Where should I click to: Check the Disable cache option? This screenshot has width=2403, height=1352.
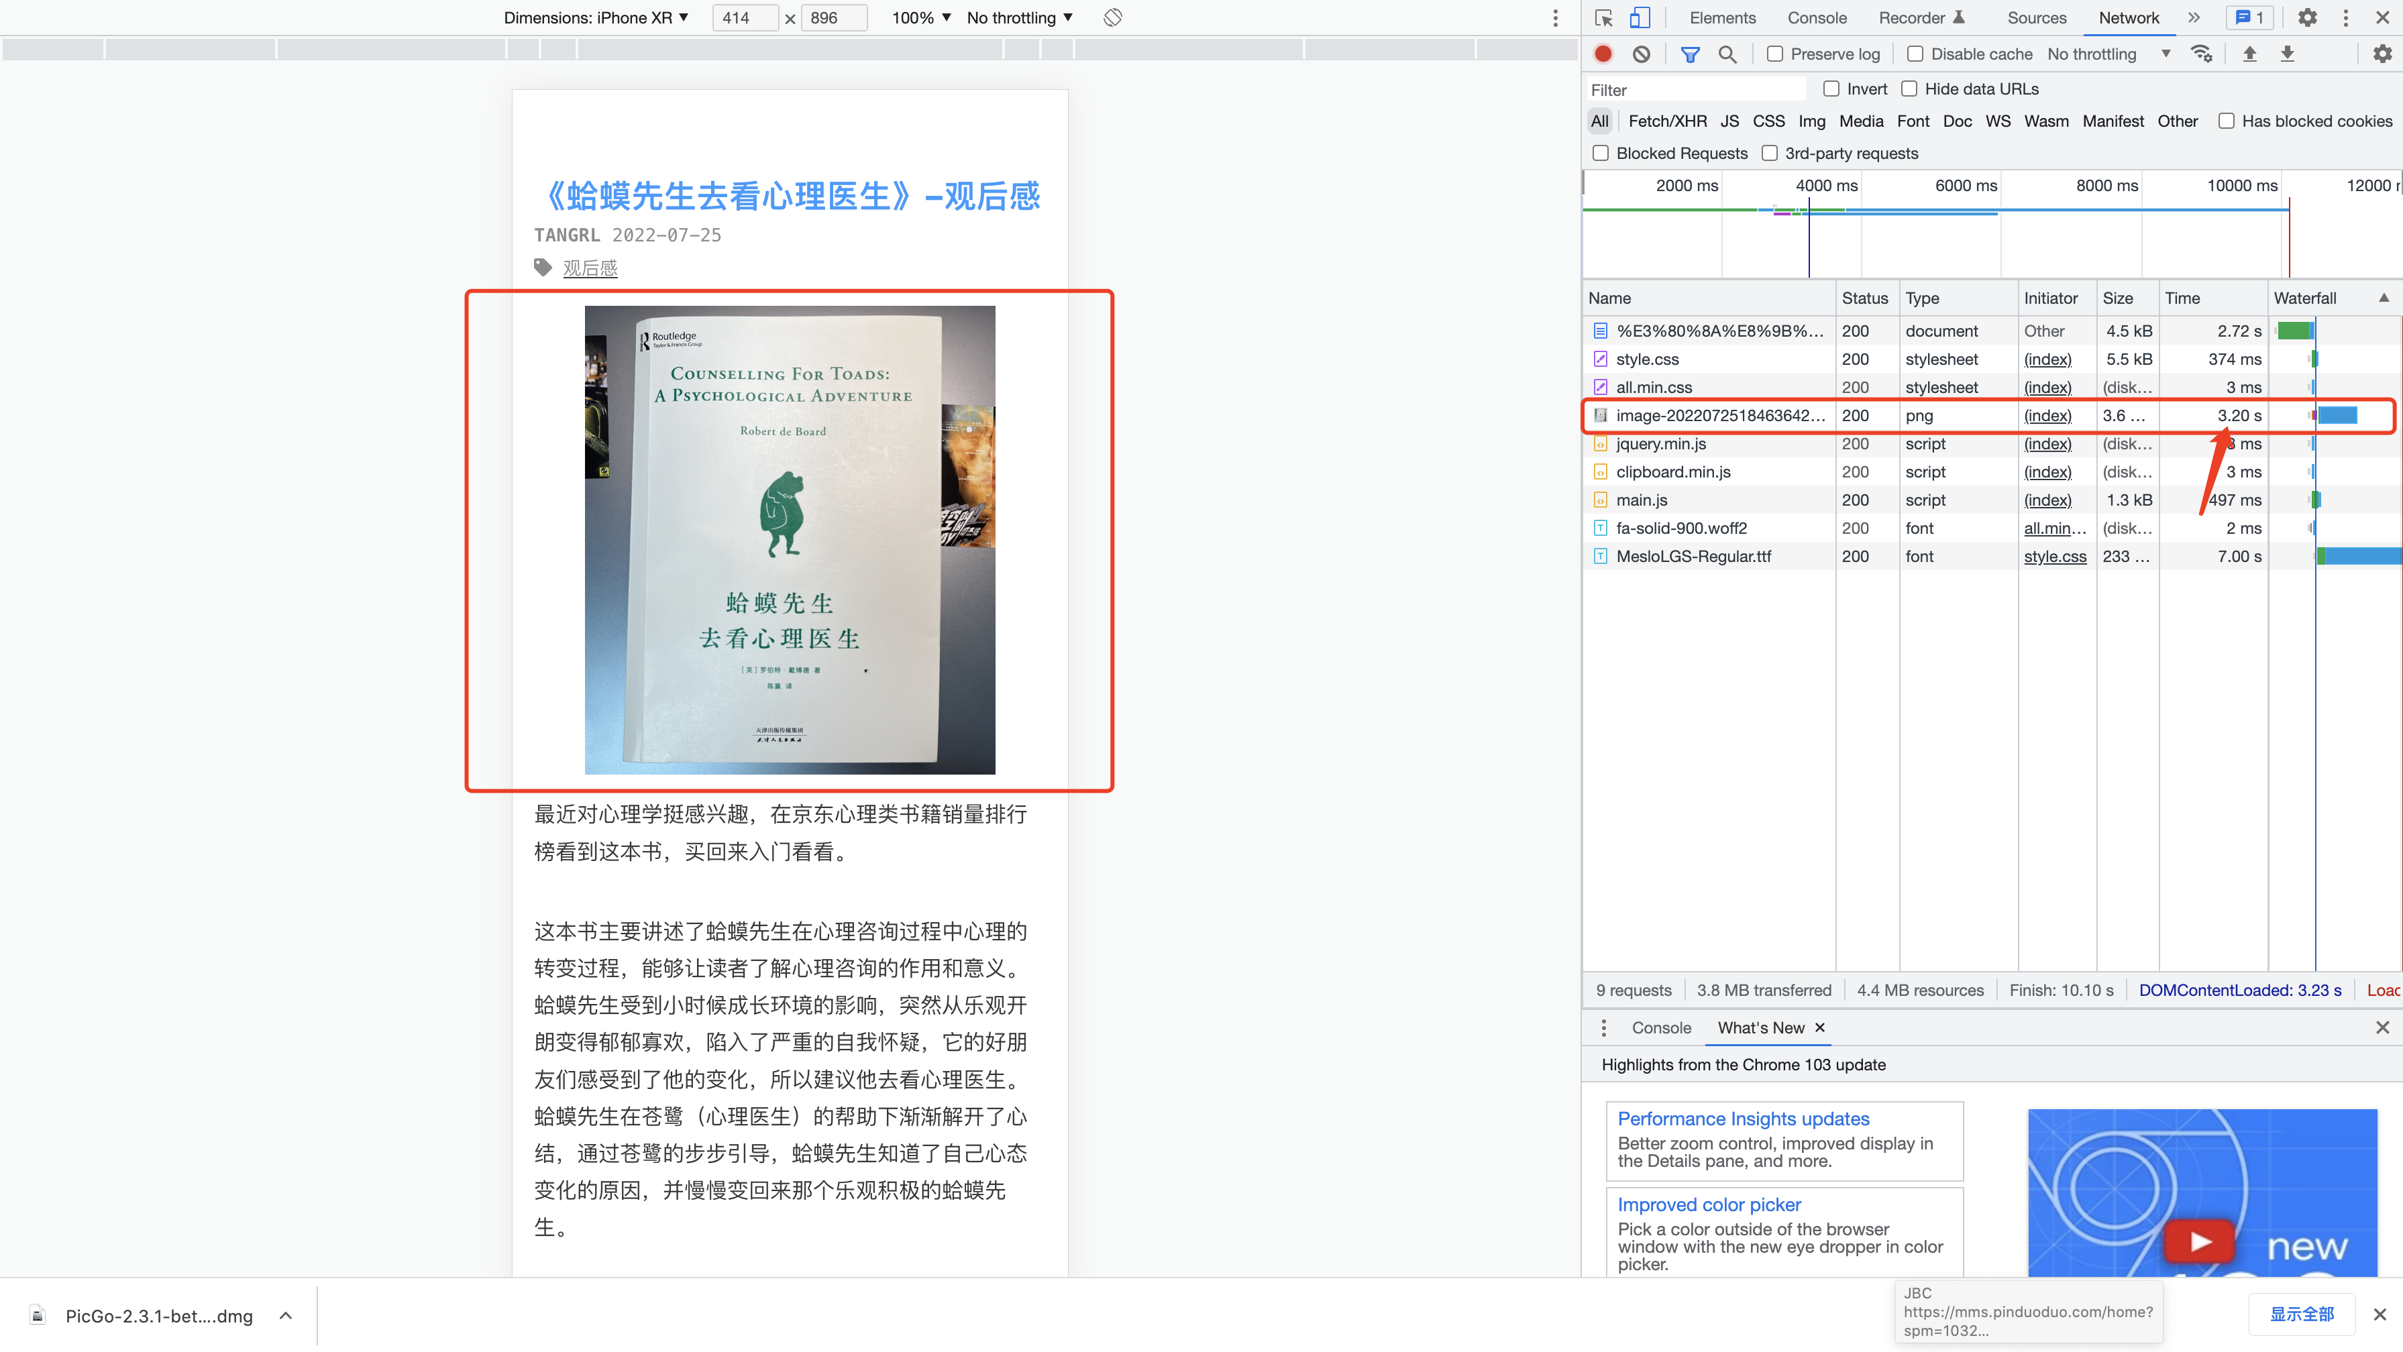1915,54
